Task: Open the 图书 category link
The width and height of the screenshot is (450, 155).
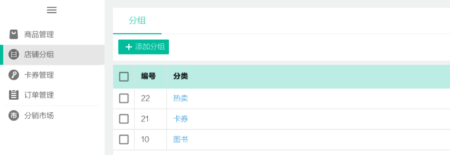Action: 180,139
